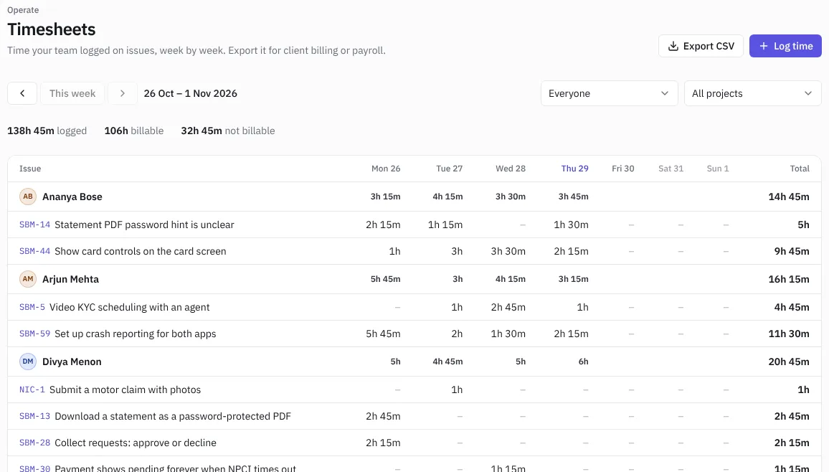Open the Everyone person filter dropdown
Viewport: 829px width, 472px height.
pos(609,93)
